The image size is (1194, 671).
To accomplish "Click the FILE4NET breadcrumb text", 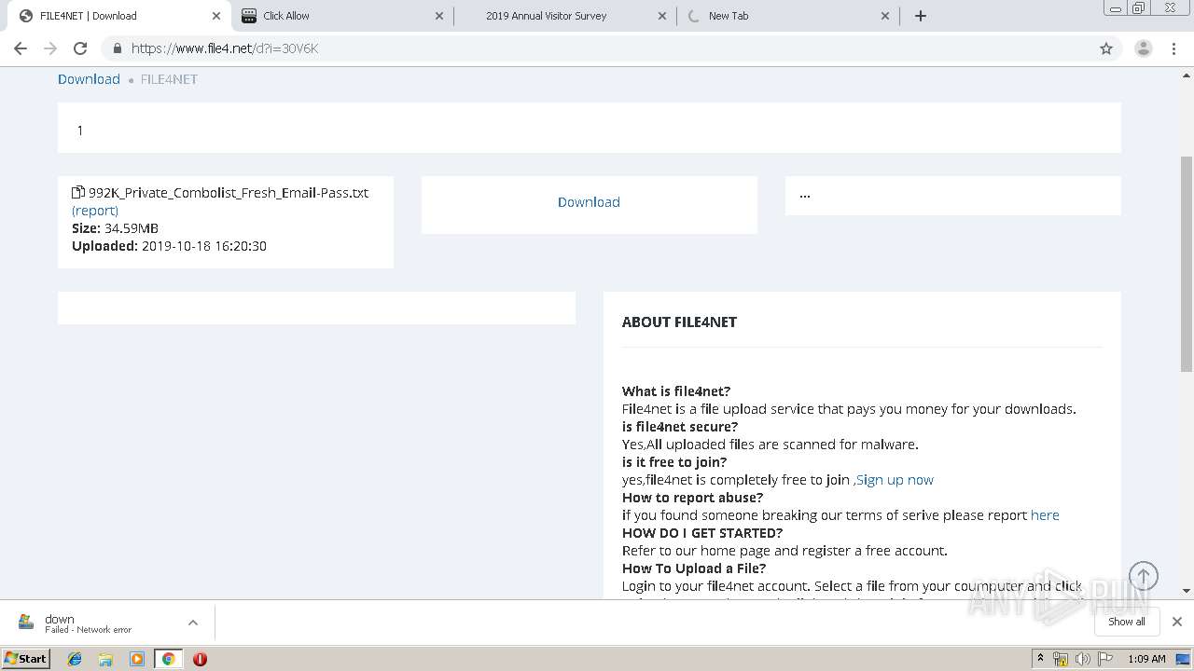I will coord(169,79).
